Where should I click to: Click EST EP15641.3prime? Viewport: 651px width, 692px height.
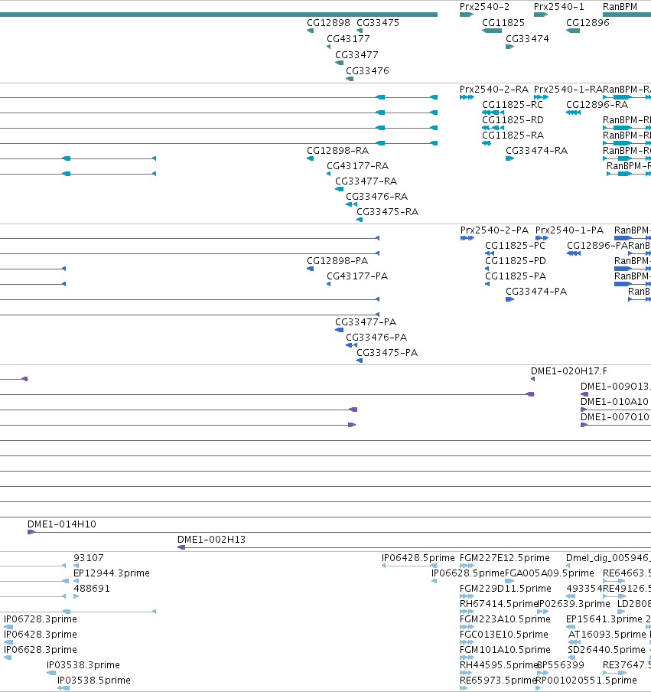pos(604,619)
